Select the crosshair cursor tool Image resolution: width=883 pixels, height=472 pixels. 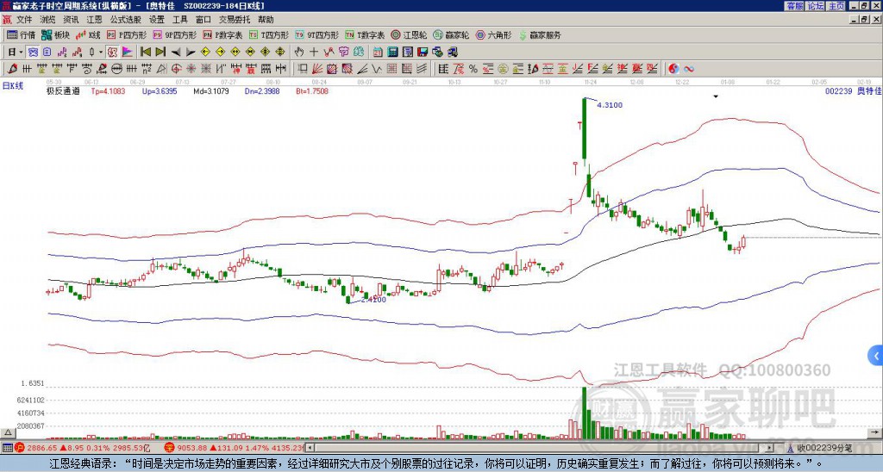click(x=314, y=53)
